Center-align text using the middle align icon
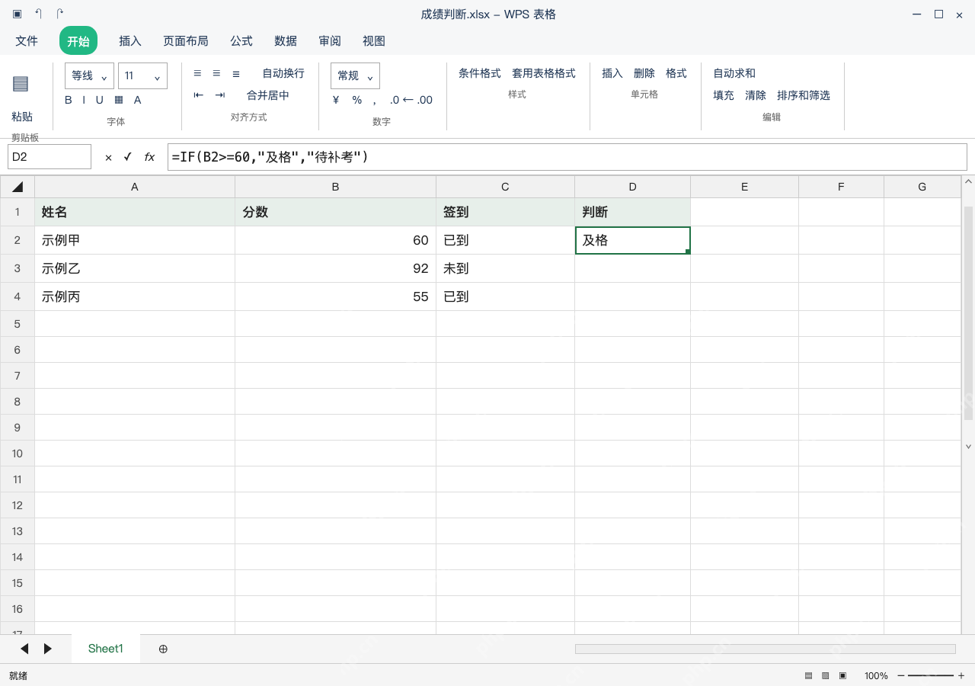 click(216, 73)
